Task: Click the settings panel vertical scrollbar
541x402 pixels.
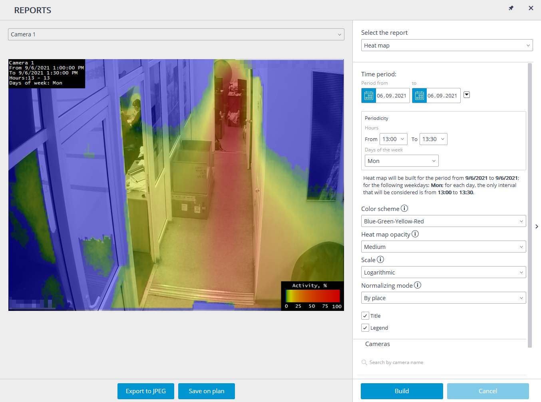Action: click(530, 205)
